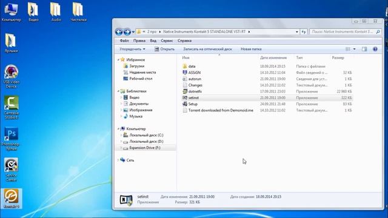Image resolution: width=388 pixels, height=218 pixels.
Task: Select the Audio desktop folder
Action: click(56, 12)
